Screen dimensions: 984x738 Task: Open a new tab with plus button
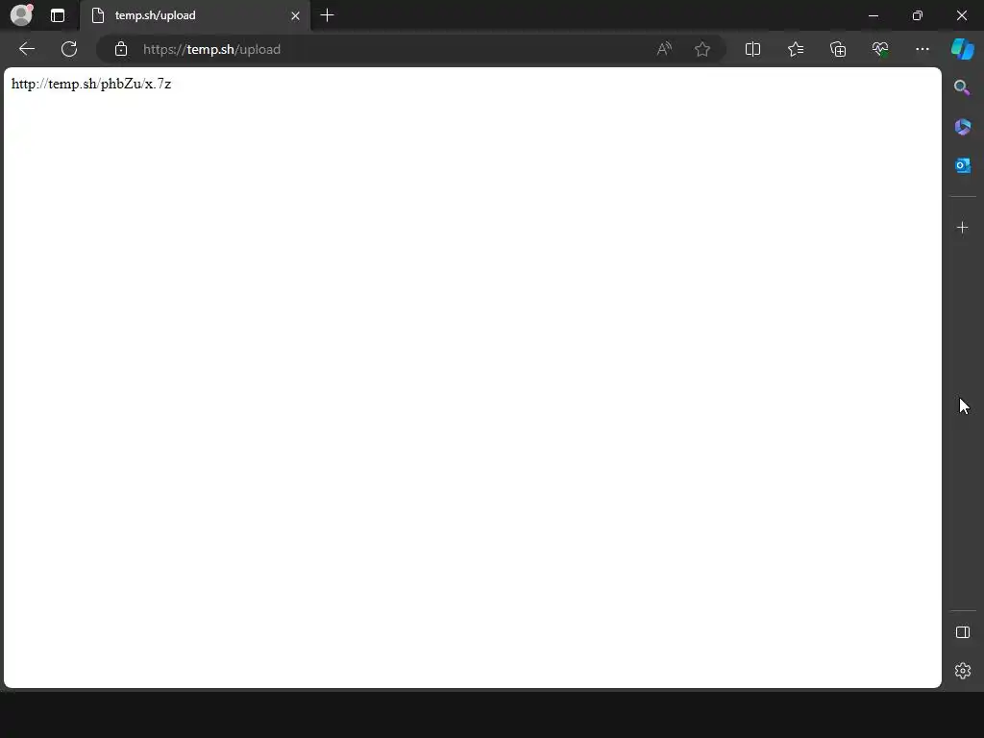[327, 15]
